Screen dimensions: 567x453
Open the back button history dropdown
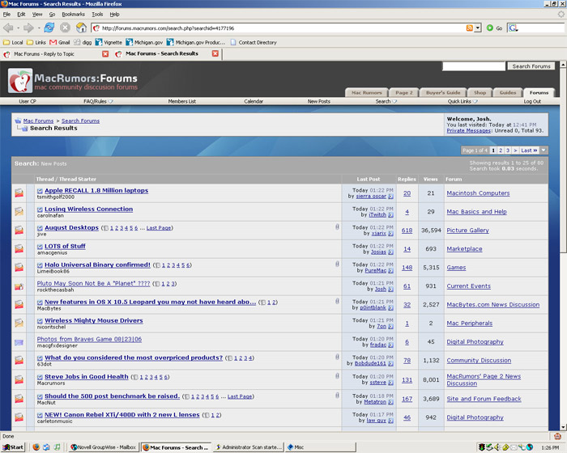click(18, 28)
